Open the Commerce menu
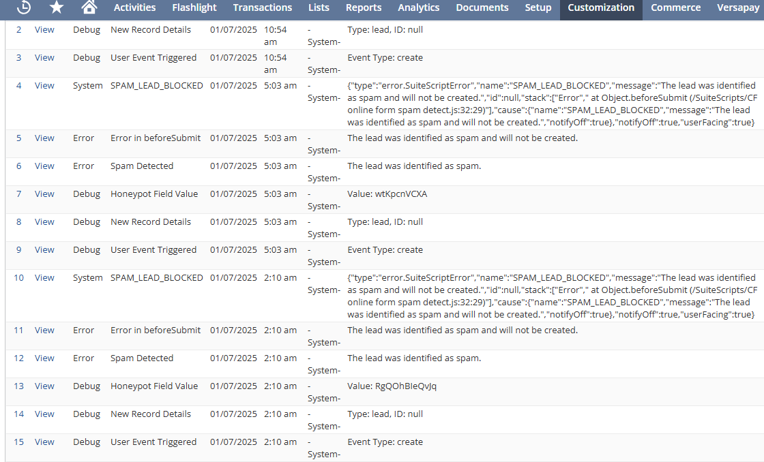This screenshot has width=764, height=462. [675, 7]
